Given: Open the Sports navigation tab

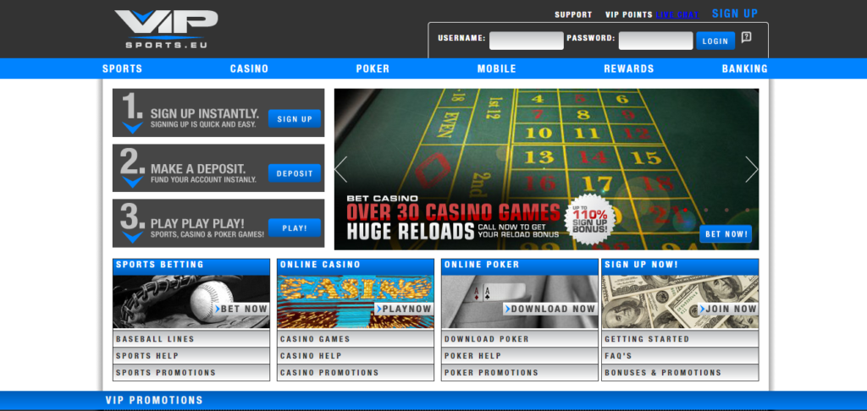Looking at the screenshot, I should point(122,69).
